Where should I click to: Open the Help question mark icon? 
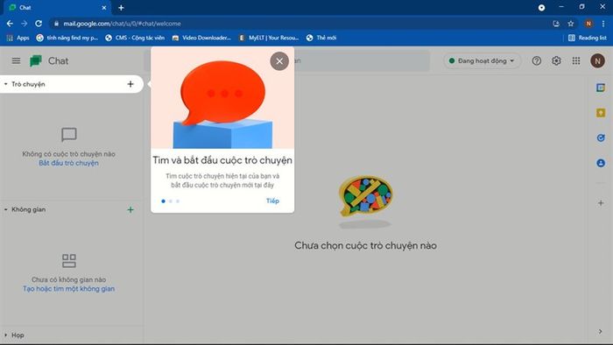pos(536,60)
